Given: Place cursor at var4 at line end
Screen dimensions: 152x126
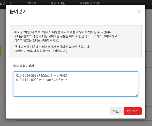Looking at the screenshot, I should (64, 80).
